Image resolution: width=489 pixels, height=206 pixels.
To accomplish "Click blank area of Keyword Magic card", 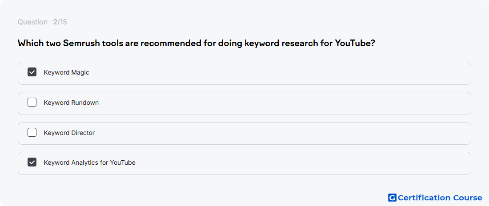I will click(x=281, y=73).
